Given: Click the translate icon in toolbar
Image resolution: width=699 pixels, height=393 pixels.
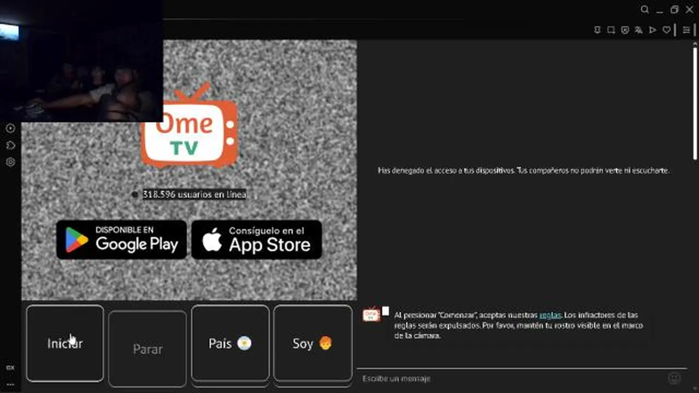Looking at the screenshot, I should click(638, 30).
